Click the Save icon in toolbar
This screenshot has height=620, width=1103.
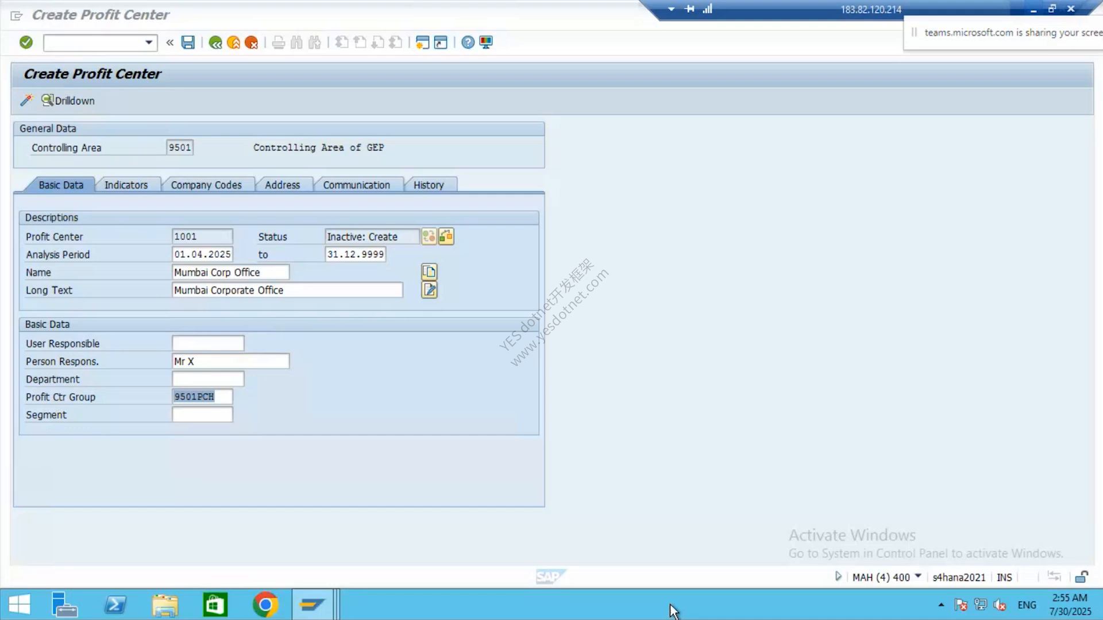click(x=188, y=42)
